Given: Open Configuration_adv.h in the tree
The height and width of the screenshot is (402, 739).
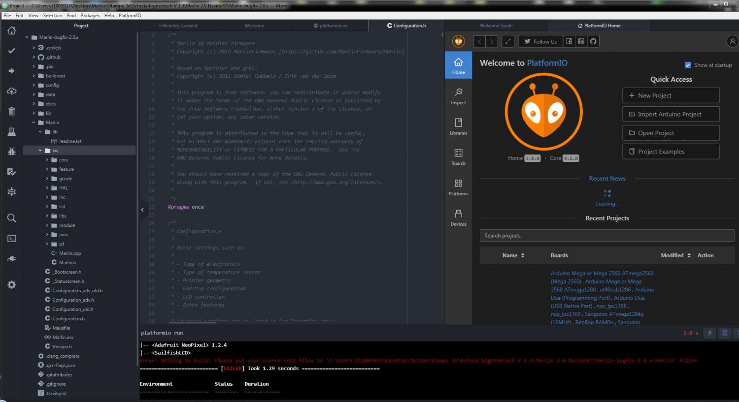Looking at the screenshot, I should (x=73, y=300).
